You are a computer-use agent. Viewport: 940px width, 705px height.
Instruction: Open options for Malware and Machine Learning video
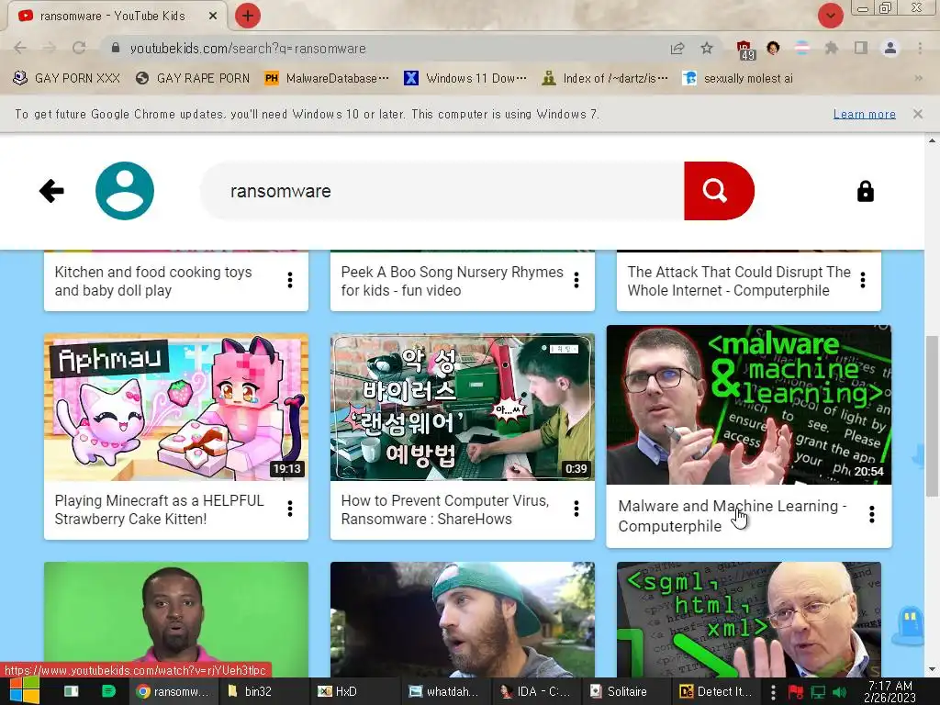[x=872, y=514]
